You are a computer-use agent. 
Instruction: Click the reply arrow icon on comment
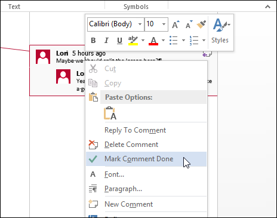coord(207,54)
